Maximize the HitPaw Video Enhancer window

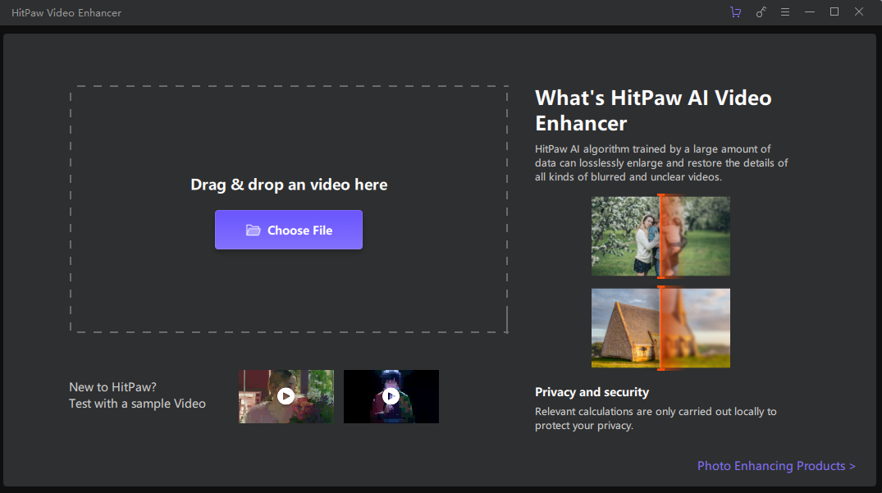pos(834,12)
